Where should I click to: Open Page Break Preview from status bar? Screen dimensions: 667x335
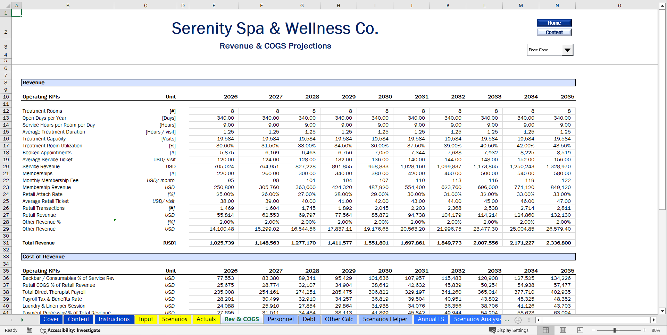[580, 330]
